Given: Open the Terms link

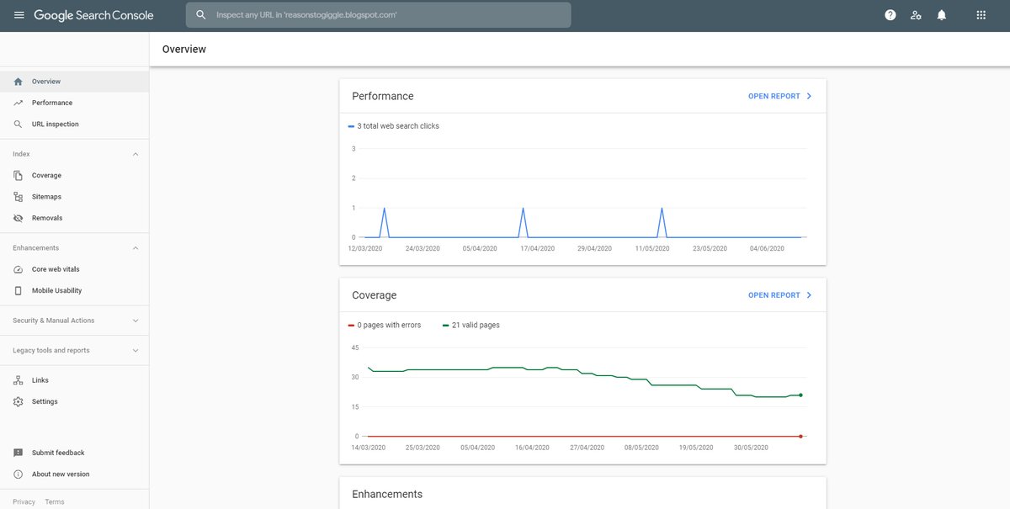Looking at the screenshot, I should pyautogui.click(x=55, y=502).
